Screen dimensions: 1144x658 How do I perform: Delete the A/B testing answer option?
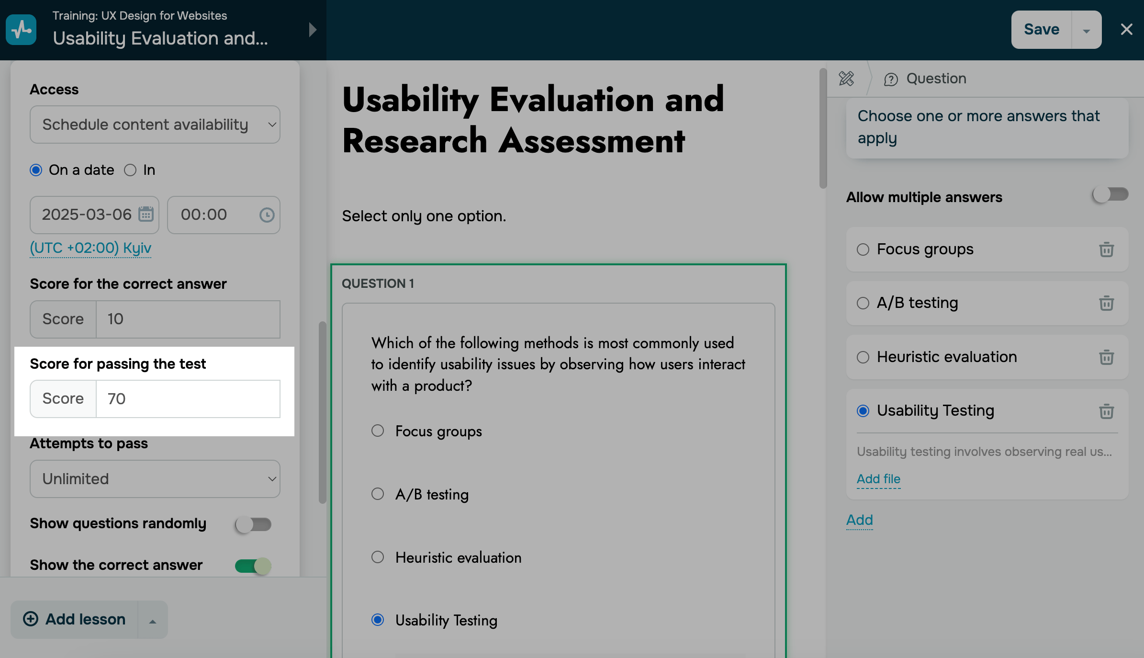coord(1106,303)
